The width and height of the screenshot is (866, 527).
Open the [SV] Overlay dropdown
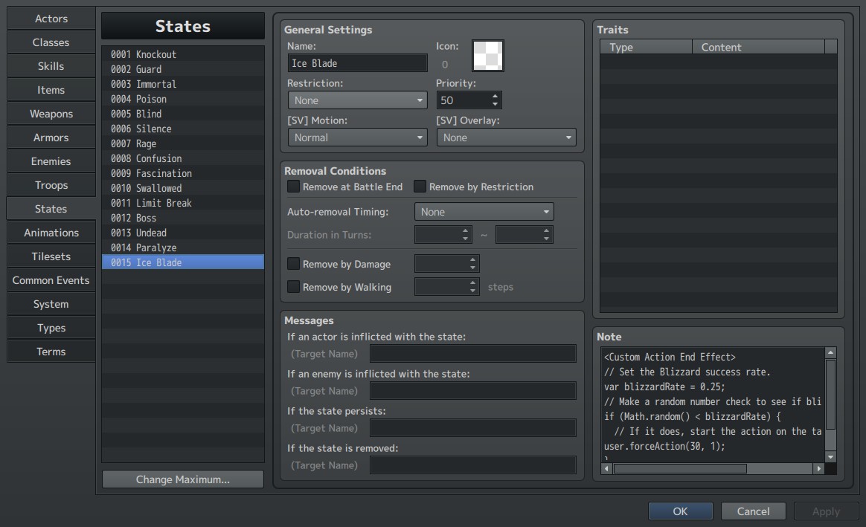pyautogui.click(x=506, y=138)
